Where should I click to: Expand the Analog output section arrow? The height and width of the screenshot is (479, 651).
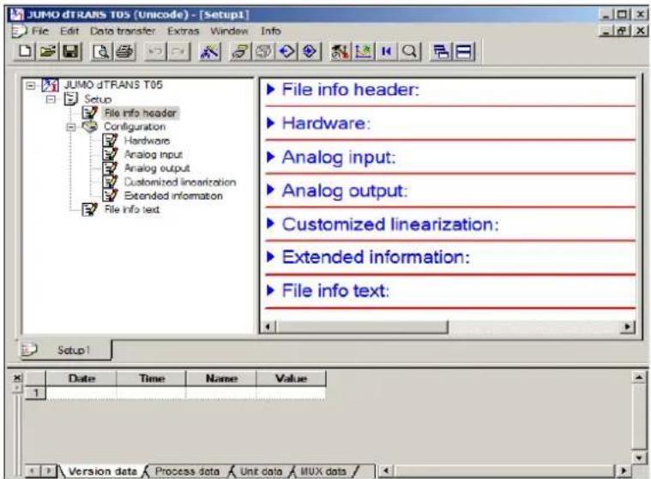(x=271, y=189)
